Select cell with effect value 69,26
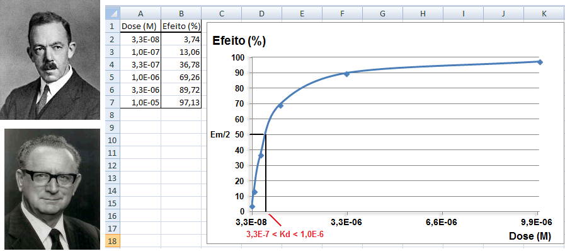565x251 pixels. point(181,77)
